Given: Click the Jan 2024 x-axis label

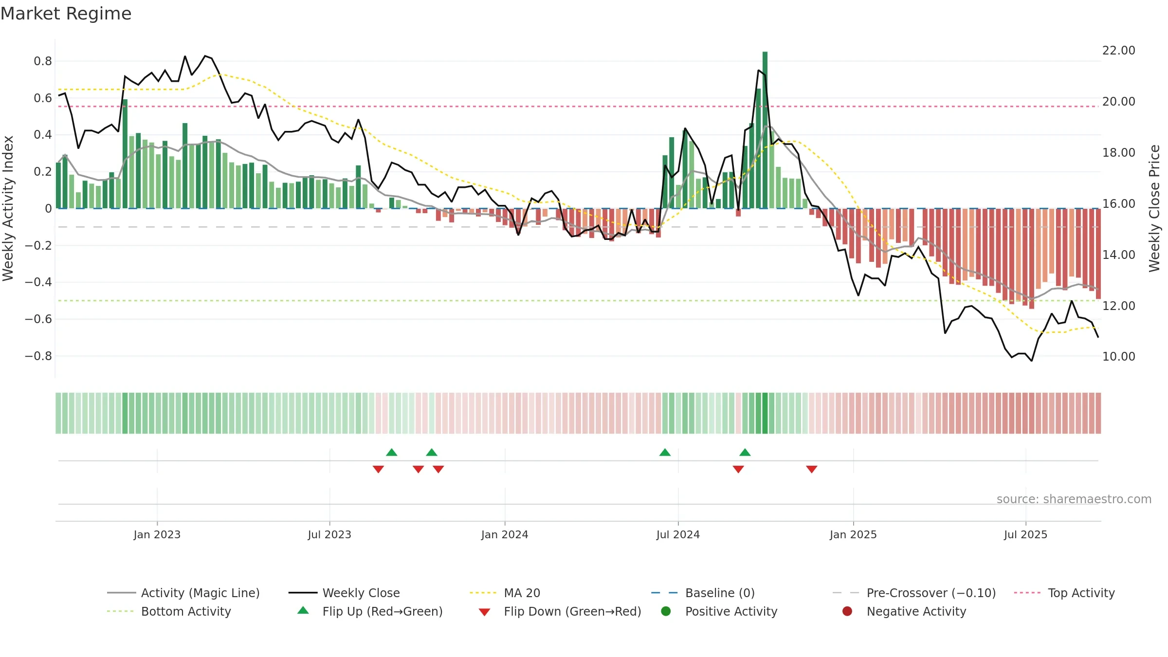Looking at the screenshot, I should tap(505, 534).
